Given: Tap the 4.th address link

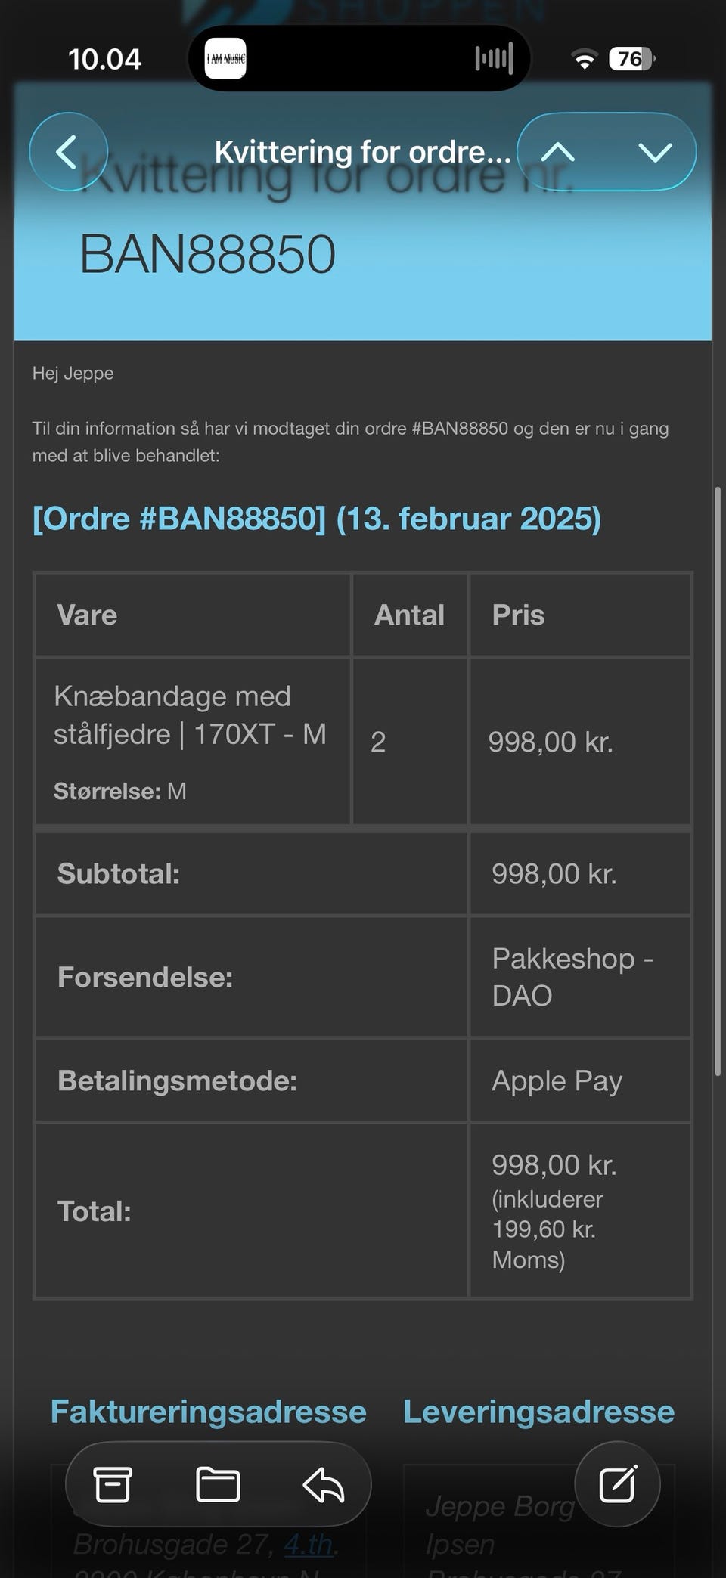Looking at the screenshot, I should point(309,1544).
